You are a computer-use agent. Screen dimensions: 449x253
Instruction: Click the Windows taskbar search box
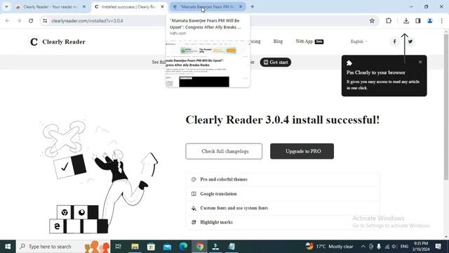tap(63, 247)
